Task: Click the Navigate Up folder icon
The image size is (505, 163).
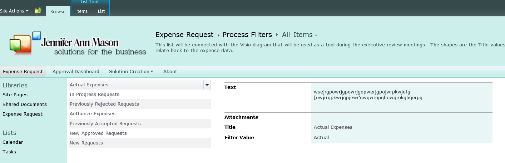Action: 38,11
